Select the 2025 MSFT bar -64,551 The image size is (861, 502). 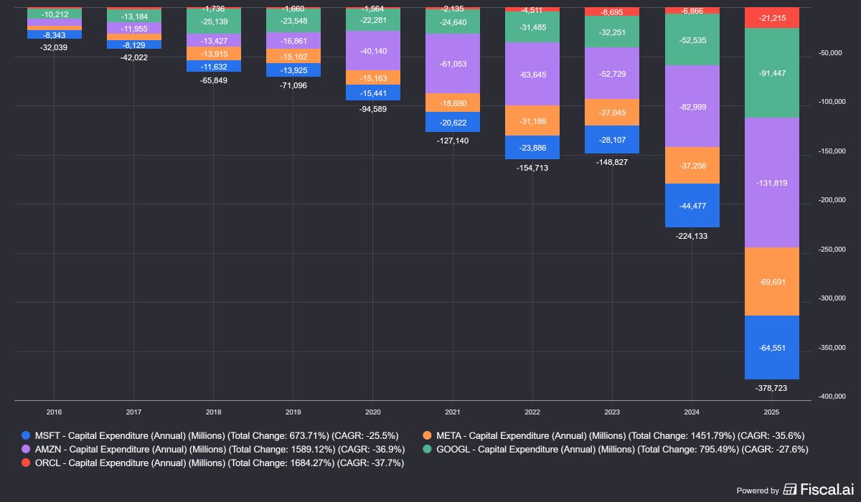(772, 347)
